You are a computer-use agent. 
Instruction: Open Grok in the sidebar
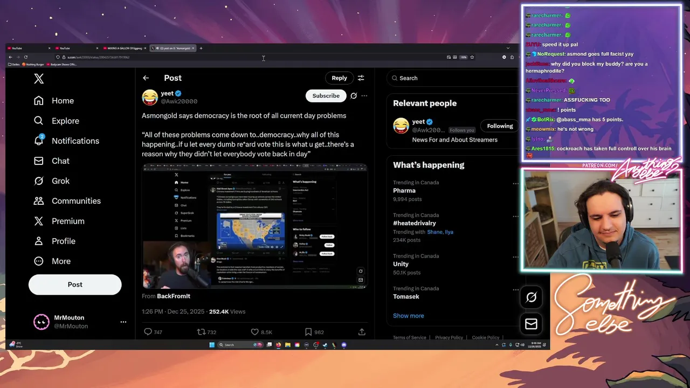[x=52, y=181]
